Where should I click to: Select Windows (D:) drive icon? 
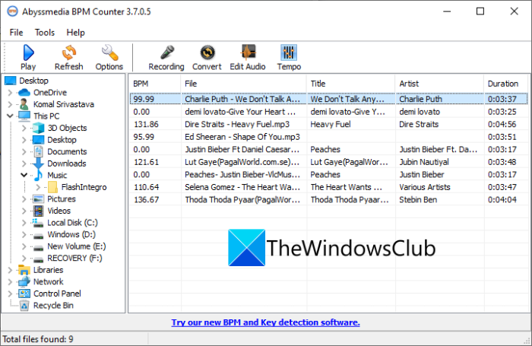[x=38, y=235]
